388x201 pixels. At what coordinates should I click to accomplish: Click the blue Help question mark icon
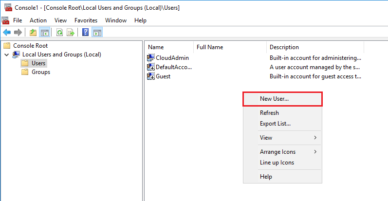pos(85,33)
